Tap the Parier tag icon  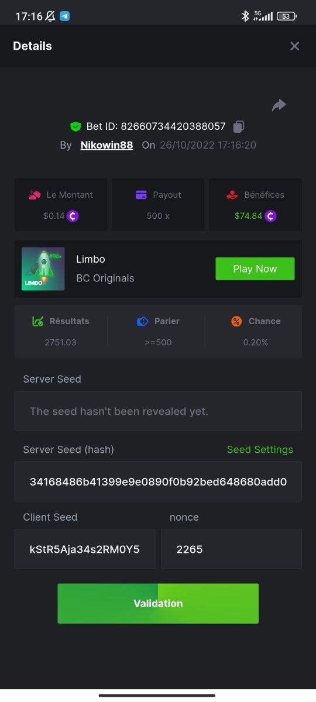pyautogui.click(x=142, y=321)
